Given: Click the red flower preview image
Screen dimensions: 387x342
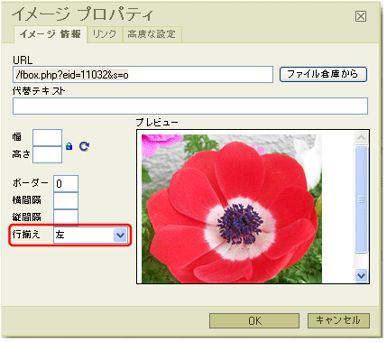Looking at the screenshot, I should (x=232, y=208).
